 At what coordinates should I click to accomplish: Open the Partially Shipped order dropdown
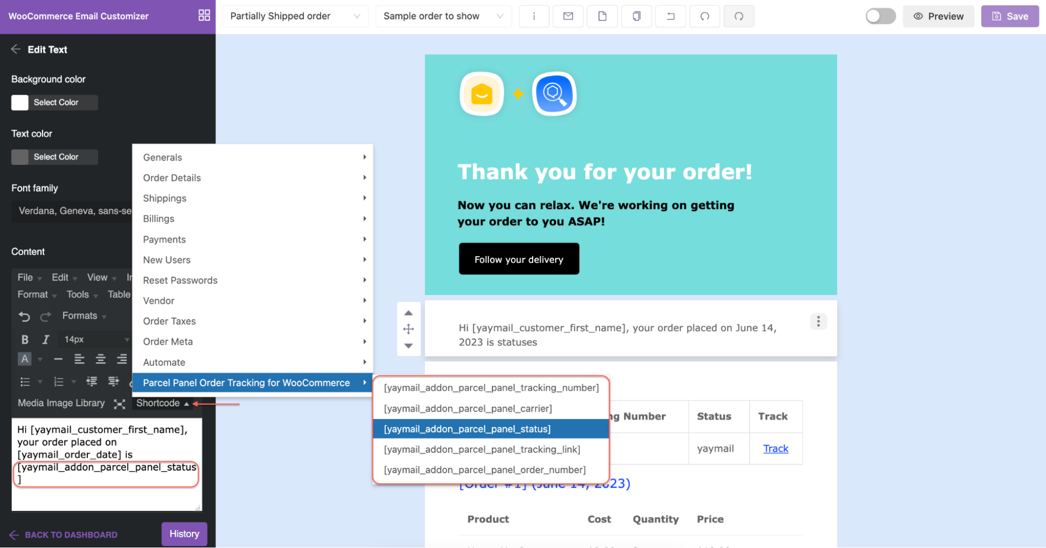[296, 16]
